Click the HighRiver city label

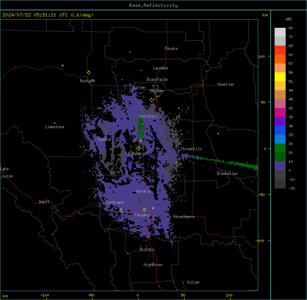pos(153,265)
